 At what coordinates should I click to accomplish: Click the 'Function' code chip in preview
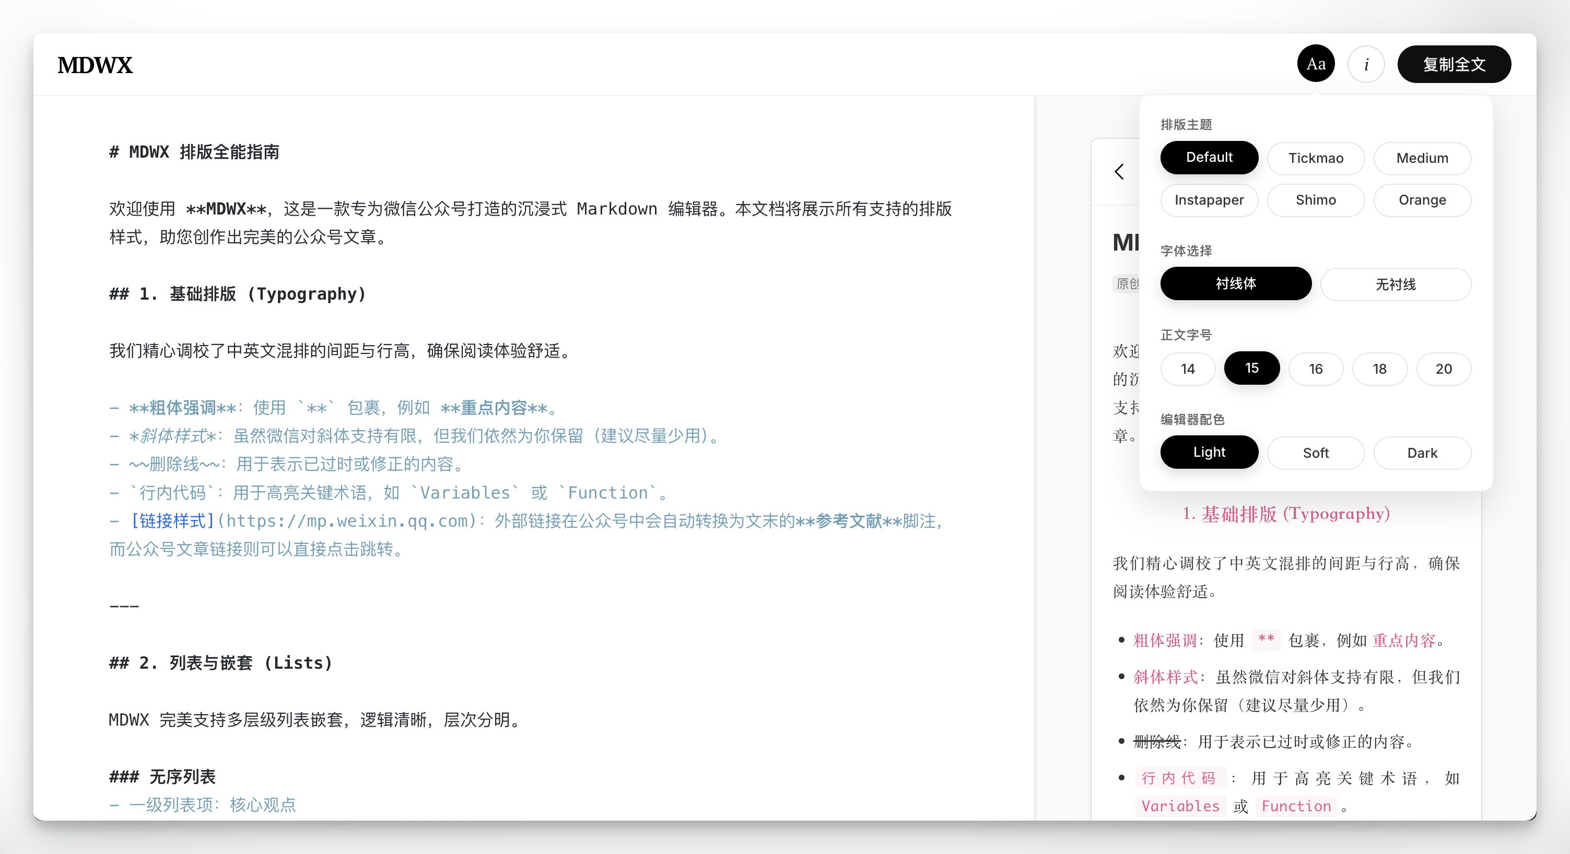click(1296, 806)
